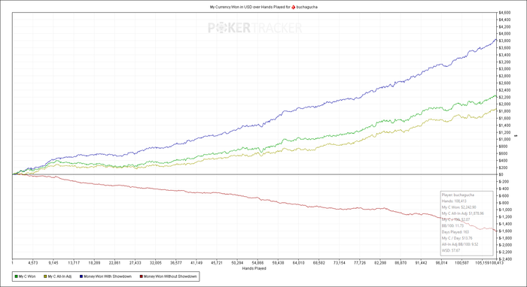Image resolution: width=527 pixels, height=287 pixels.
Task: Click the '82,298' x-axis tick label
Action: (x=380, y=264)
